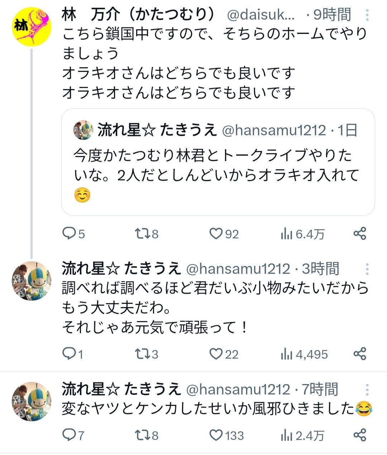View the 4,495 impressions analytics
Image resolution: width=387 pixels, height=455 pixels.
point(304,354)
